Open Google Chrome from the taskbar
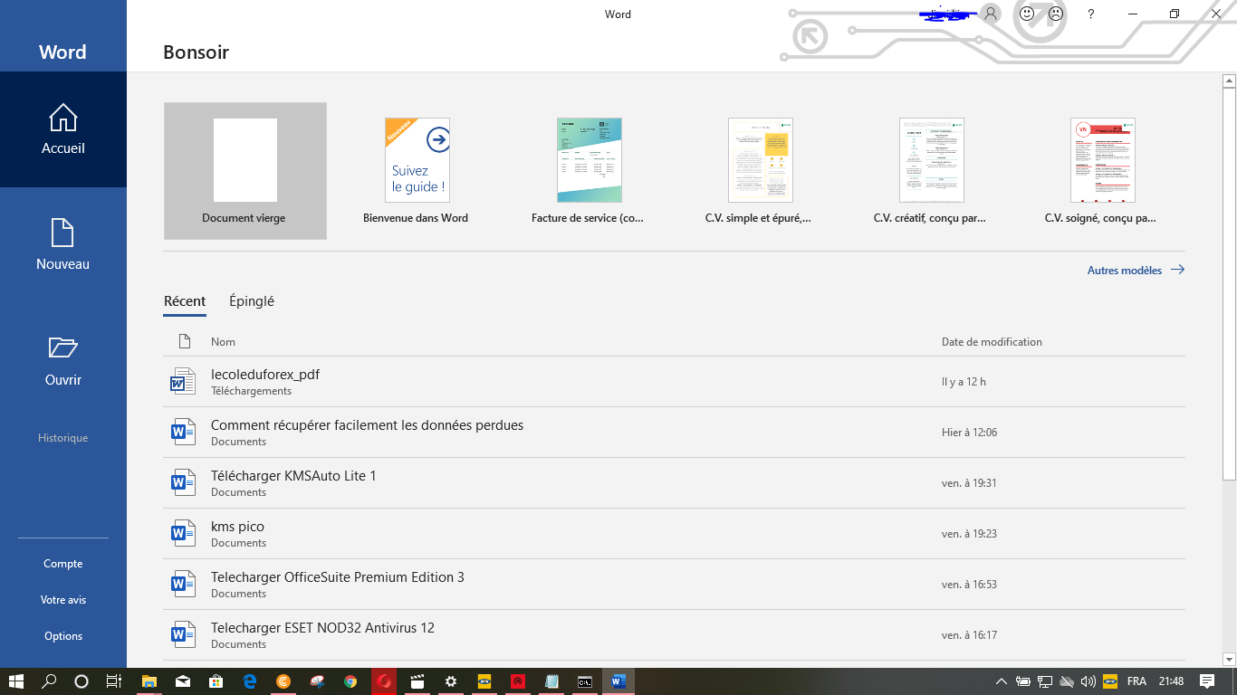 coord(350,681)
